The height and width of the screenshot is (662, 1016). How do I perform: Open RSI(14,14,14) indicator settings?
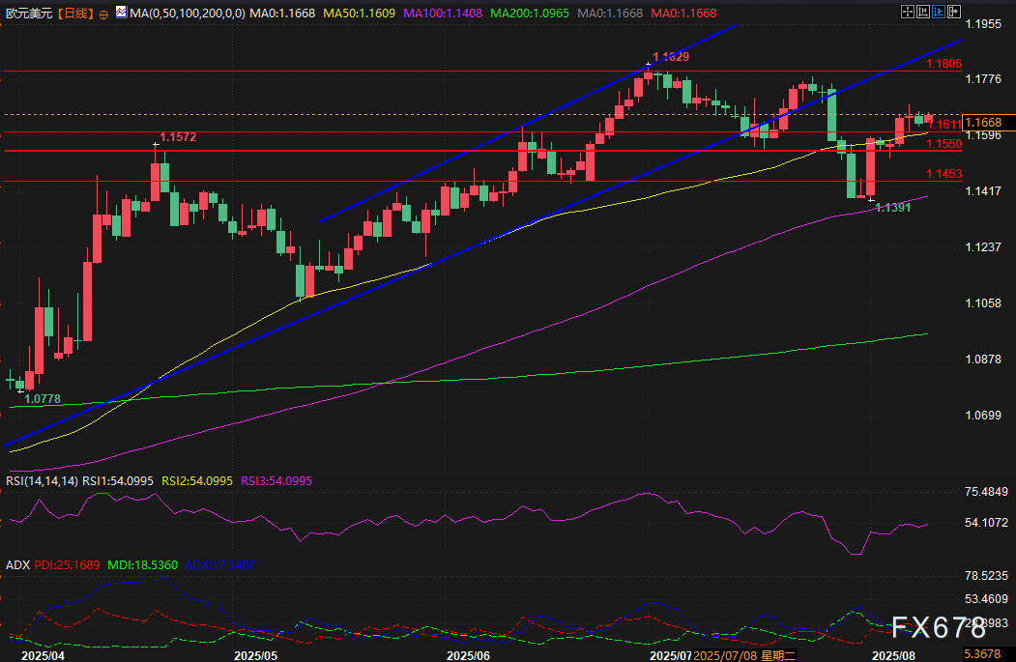(41, 480)
